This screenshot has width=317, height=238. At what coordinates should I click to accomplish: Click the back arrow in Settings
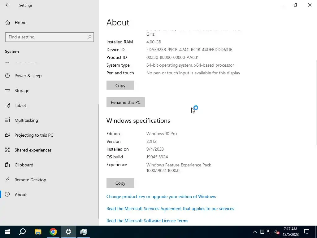click(x=7, y=5)
